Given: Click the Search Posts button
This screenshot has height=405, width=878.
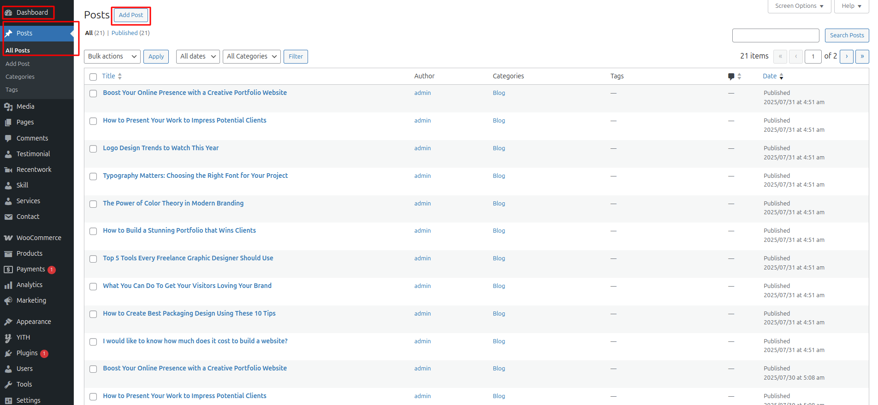Looking at the screenshot, I should click(x=847, y=35).
